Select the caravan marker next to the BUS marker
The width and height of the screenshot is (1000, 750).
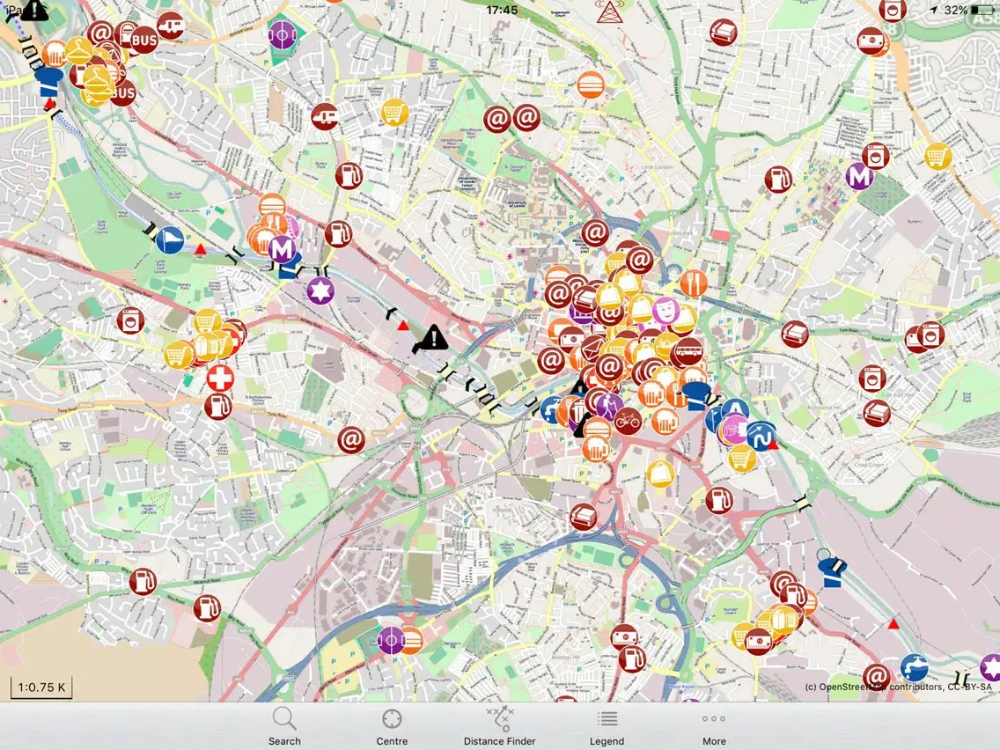(x=171, y=26)
